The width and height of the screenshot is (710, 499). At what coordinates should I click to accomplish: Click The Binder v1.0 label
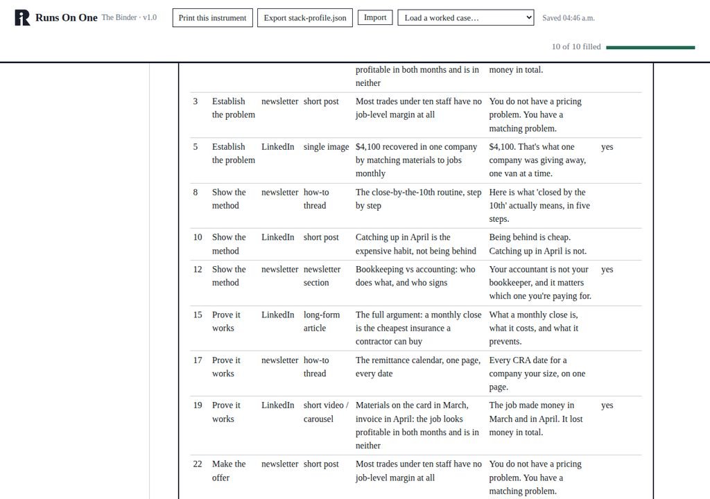[x=129, y=17]
